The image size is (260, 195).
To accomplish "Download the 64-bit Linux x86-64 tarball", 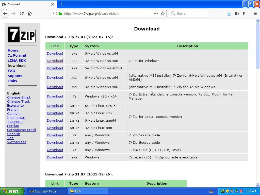I will (55, 106).
